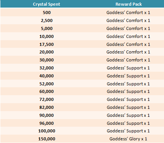Click the 82,000 crystal cell
Image resolution: width=164 pixels, height=143 pixels.
pyautogui.click(x=47, y=107)
